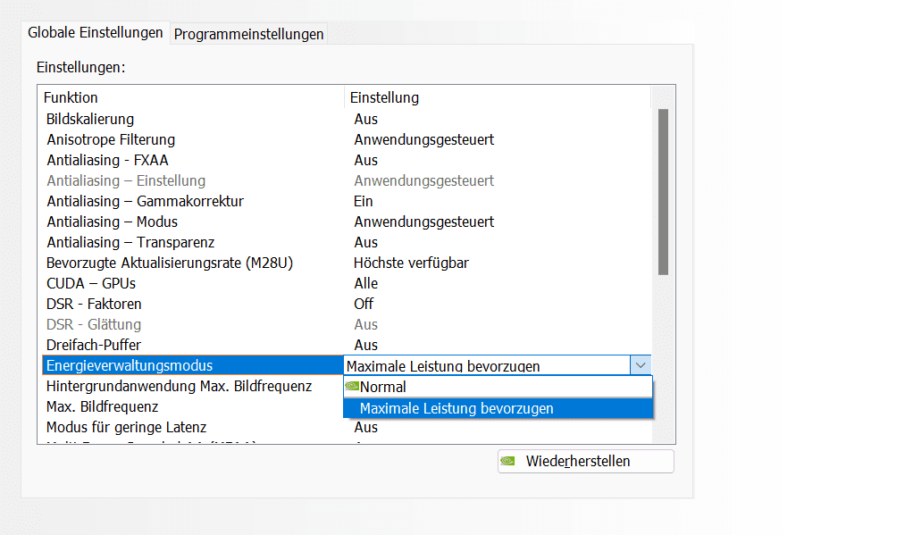Select the highlighted Energieverwaltungsmodus row

pos(193,365)
